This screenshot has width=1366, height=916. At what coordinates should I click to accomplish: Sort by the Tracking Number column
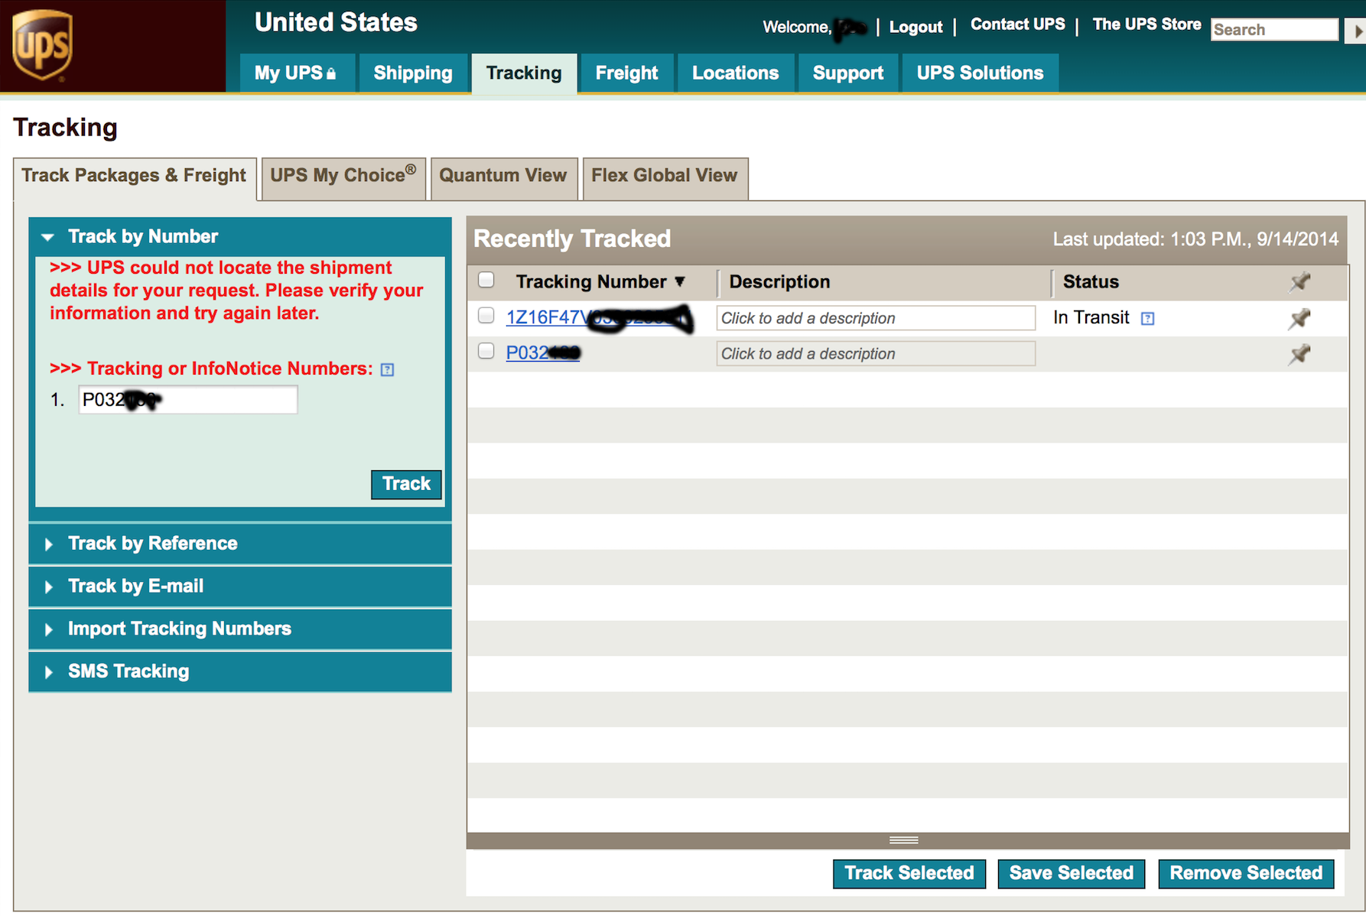click(x=600, y=282)
